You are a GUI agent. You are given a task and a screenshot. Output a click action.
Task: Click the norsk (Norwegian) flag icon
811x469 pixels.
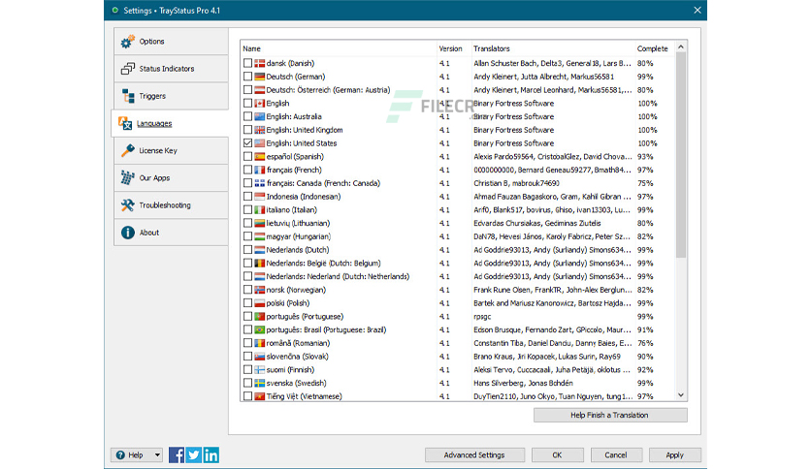pos(260,290)
